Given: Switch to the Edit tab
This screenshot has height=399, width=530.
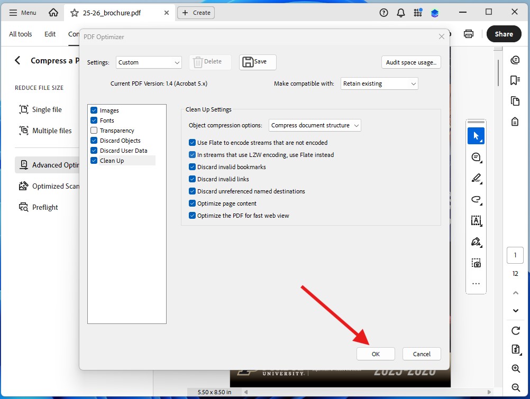Looking at the screenshot, I should (x=50, y=33).
